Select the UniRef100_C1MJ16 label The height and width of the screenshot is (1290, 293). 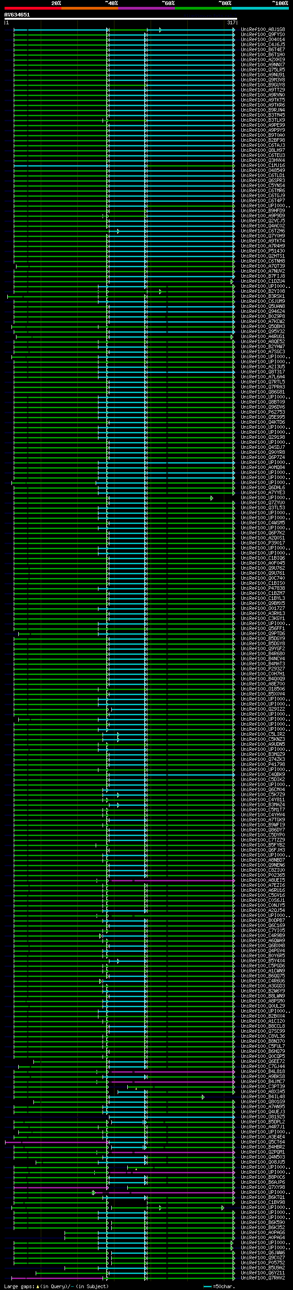[x=263, y=165]
